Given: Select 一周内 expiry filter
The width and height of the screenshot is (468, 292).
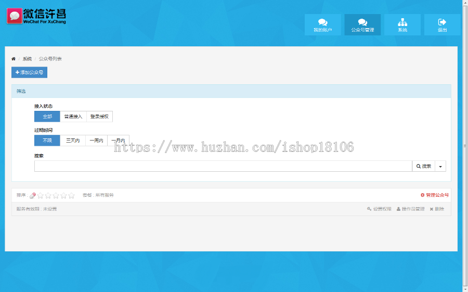Looking at the screenshot, I should tap(96, 141).
